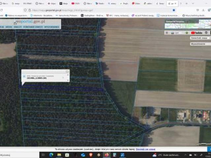Screen dimensions: 211x158
Task: Open the POBIERANIE DANYCH menu
Action: click(x=32, y=27)
